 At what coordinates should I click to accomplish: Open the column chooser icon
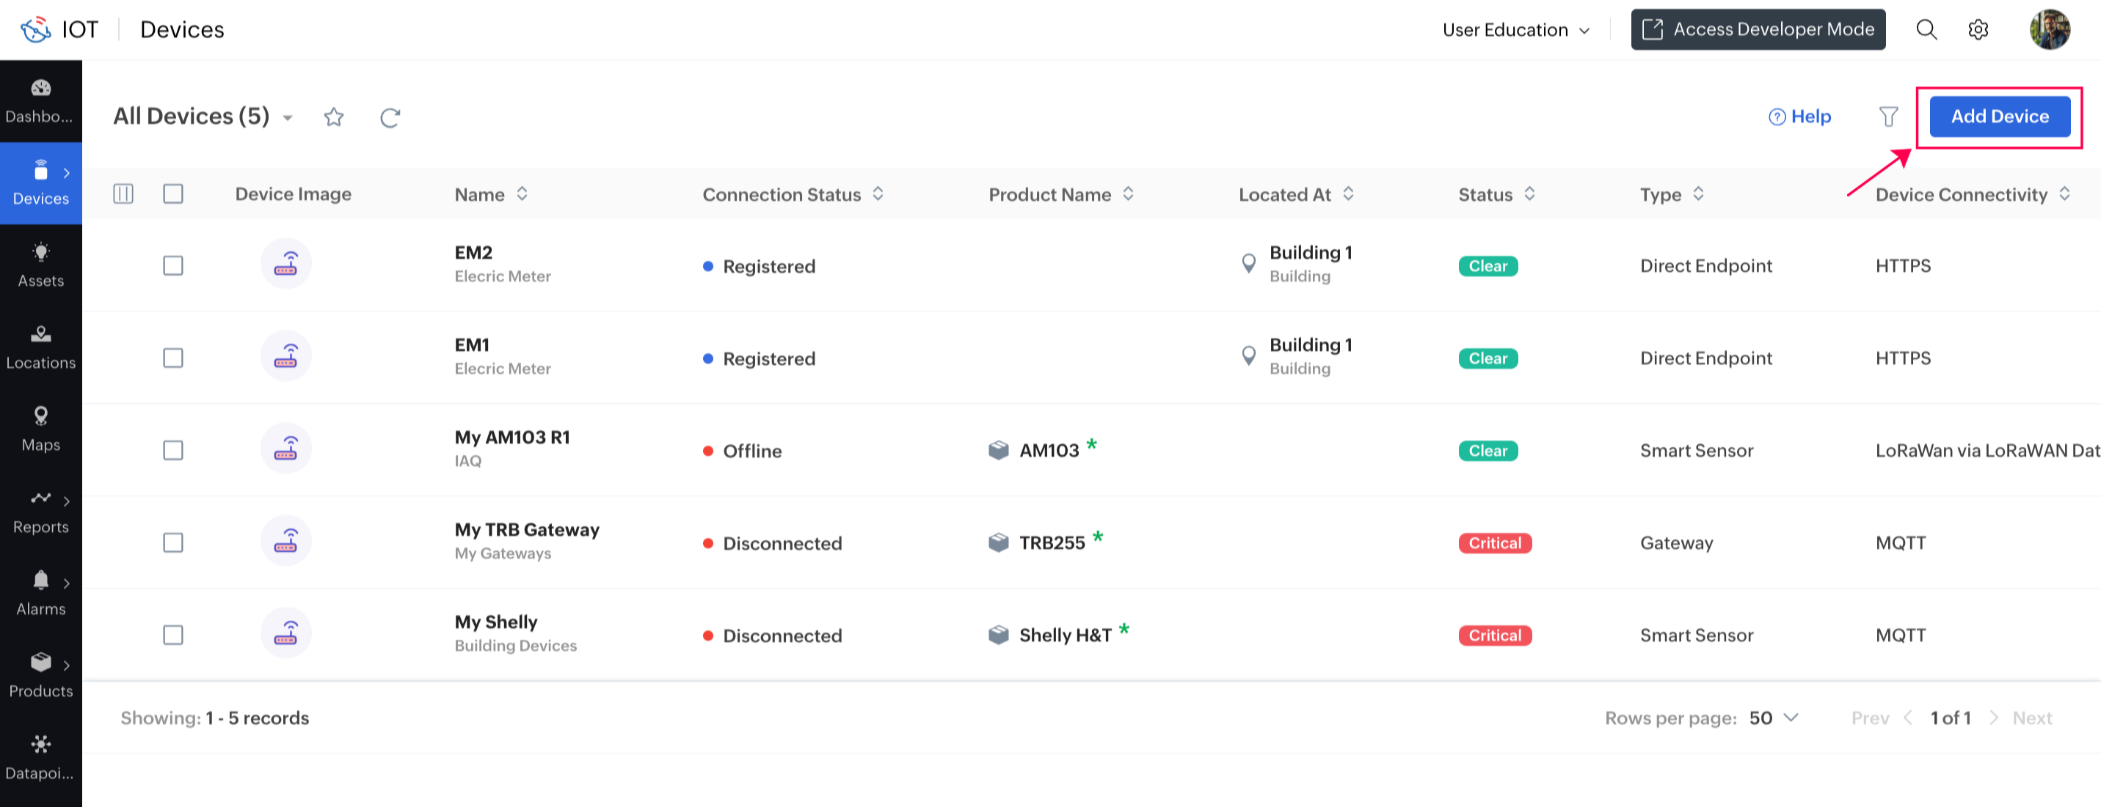[123, 194]
